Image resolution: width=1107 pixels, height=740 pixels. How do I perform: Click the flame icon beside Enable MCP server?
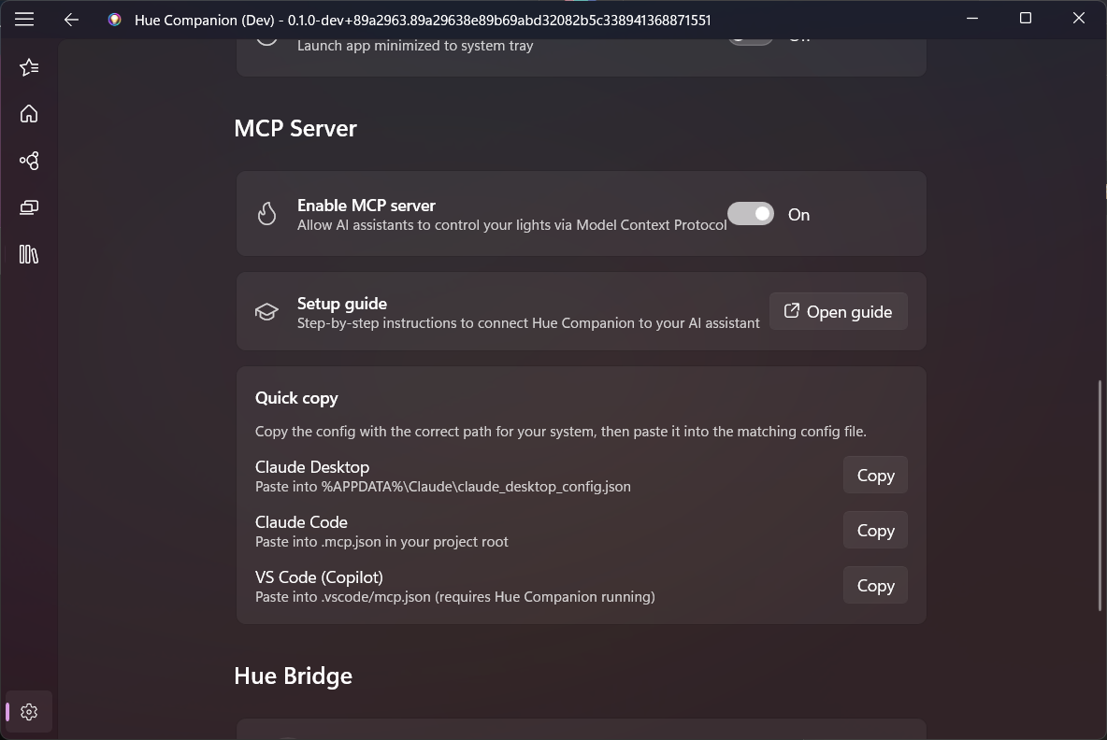[x=266, y=214]
